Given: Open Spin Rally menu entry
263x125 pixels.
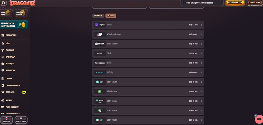Looking at the screenshot, I should tap(10, 57).
